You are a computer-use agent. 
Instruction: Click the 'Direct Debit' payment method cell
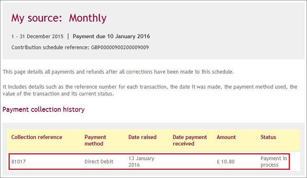click(99, 162)
